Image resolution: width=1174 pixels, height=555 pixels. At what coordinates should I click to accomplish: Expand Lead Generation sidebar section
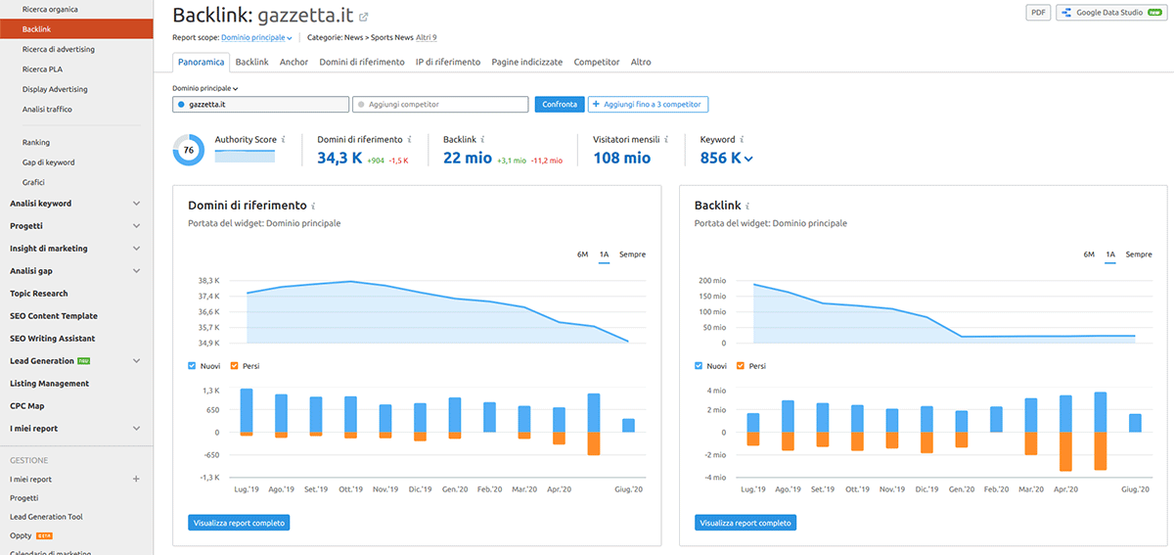[x=136, y=361]
